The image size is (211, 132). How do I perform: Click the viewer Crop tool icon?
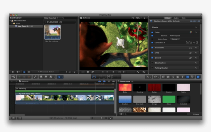(88, 72)
